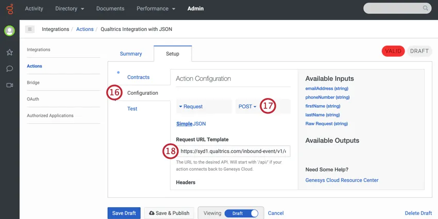438x219 pixels.
Task: Open the video camera icon
Action: [x=9, y=85]
